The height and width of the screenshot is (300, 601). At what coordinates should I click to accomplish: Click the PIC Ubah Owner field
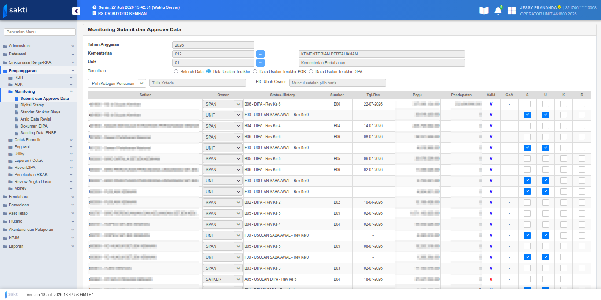(338, 83)
